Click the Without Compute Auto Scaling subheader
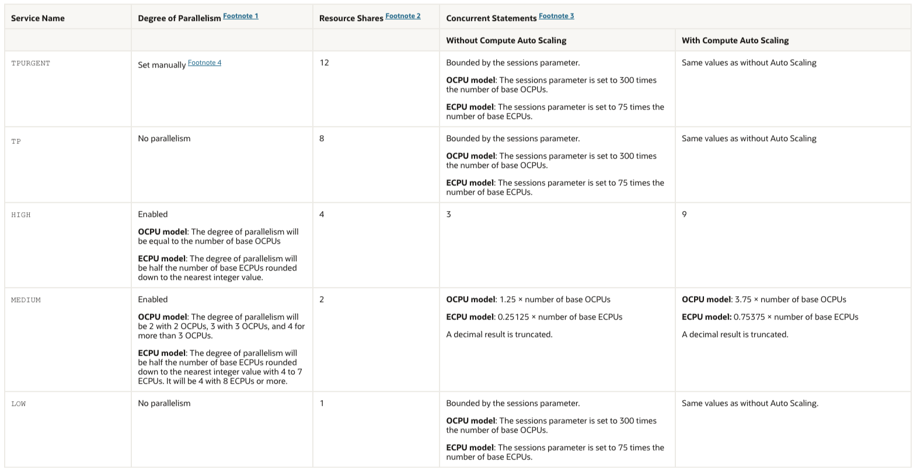 506,40
